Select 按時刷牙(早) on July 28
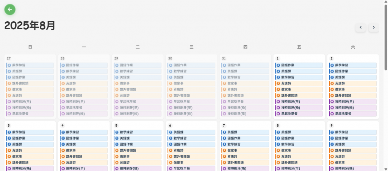This screenshot has height=171, width=388. click(x=84, y=102)
